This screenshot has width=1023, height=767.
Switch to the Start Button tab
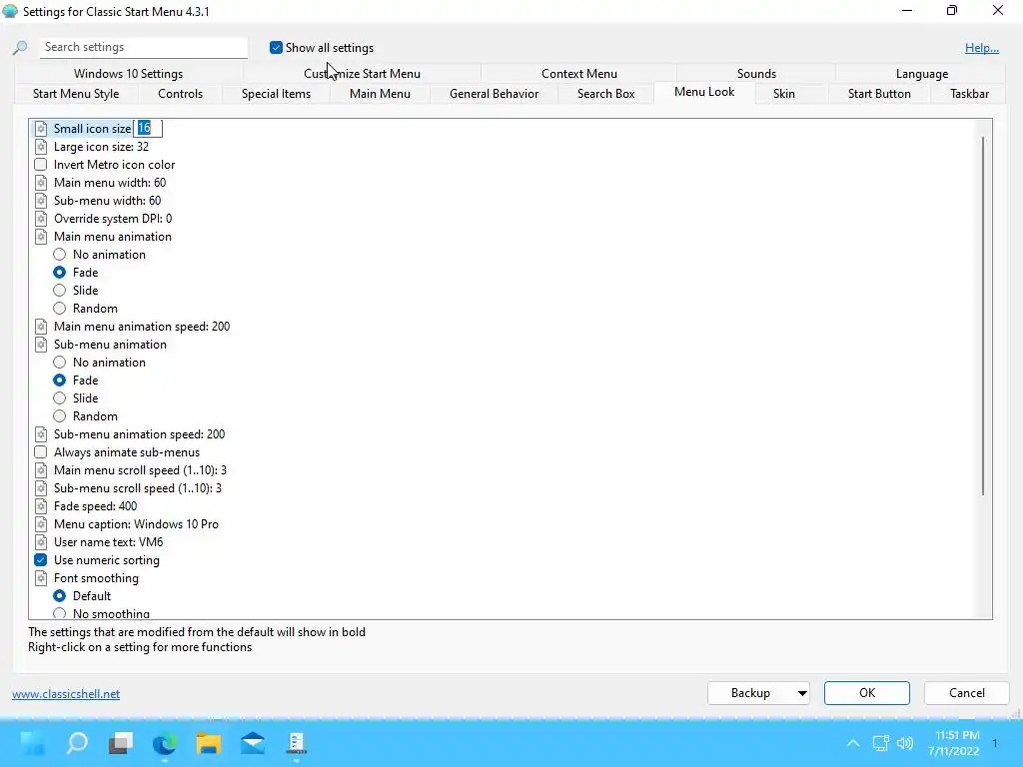[879, 94]
